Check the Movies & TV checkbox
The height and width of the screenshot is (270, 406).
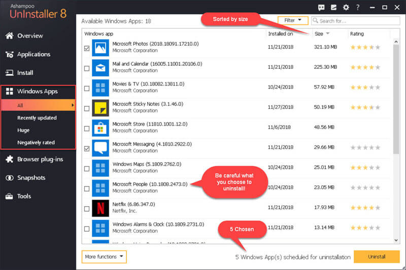87,88
